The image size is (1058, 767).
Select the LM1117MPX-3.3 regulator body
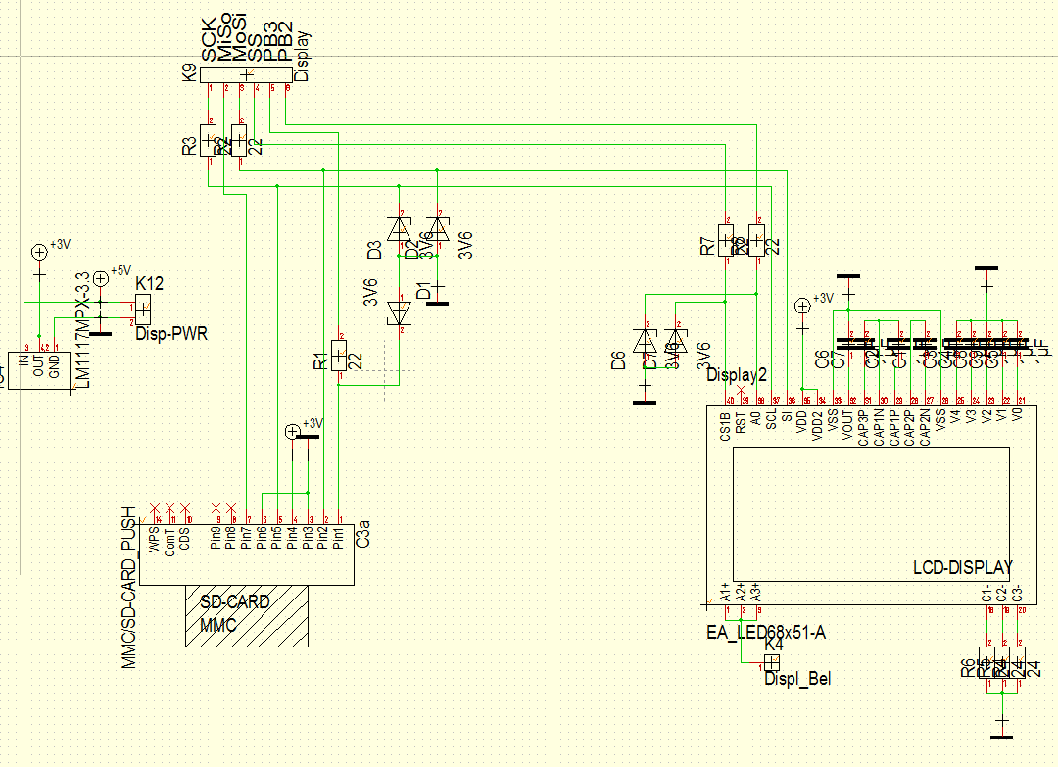tap(39, 370)
